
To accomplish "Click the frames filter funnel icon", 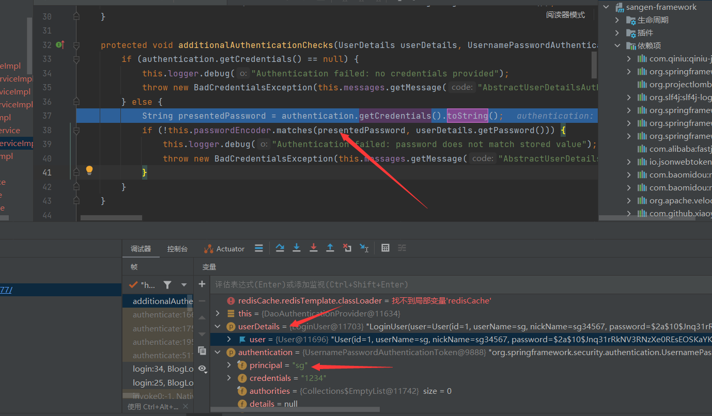I will click(167, 284).
